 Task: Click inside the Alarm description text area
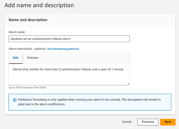(69, 74)
